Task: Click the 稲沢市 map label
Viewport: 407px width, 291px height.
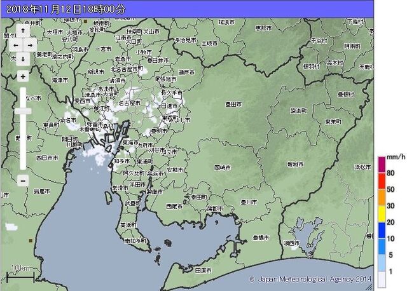Action: pyautogui.click(x=96, y=72)
